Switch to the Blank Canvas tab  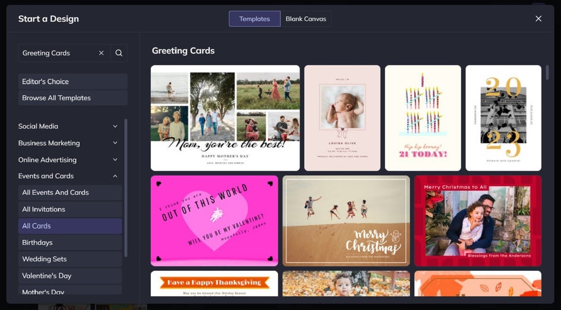[x=306, y=19]
